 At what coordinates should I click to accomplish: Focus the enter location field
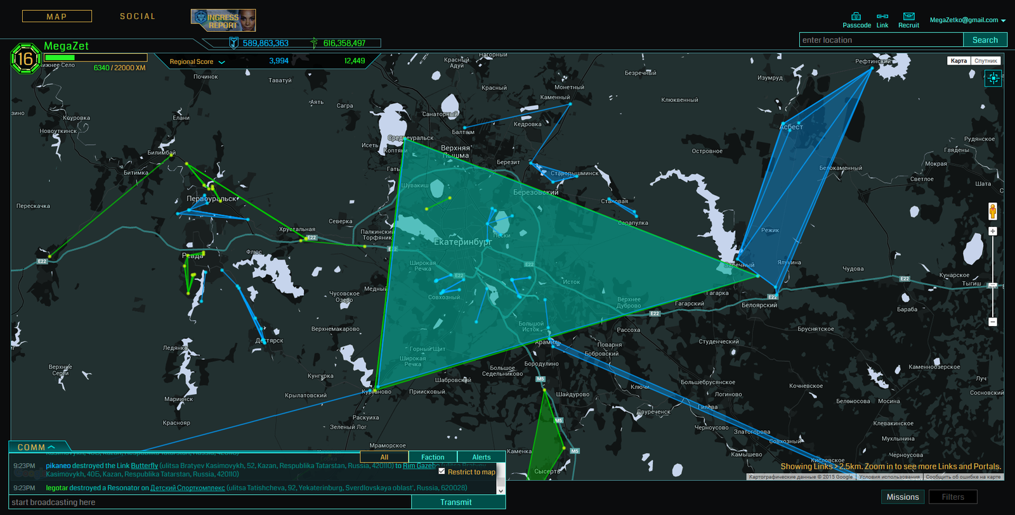pos(881,40)
